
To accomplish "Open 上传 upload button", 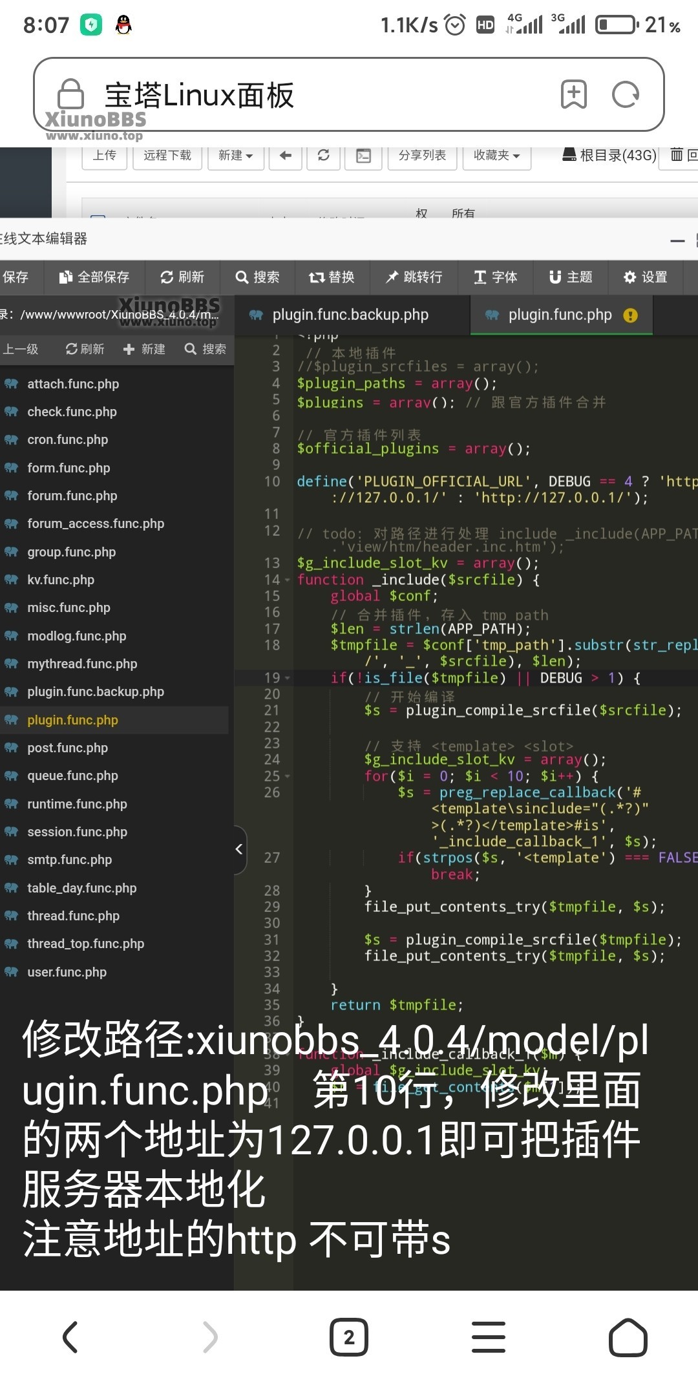I will [x=104, y=155].
